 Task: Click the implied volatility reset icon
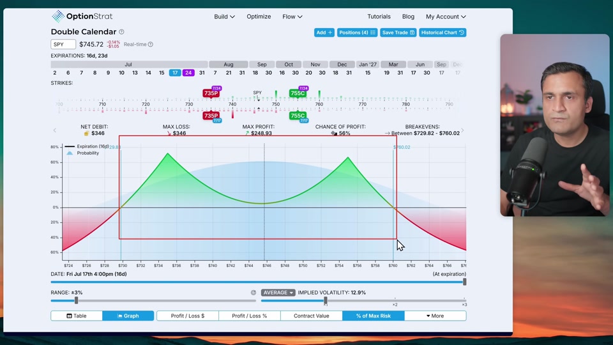click(254, 293)
